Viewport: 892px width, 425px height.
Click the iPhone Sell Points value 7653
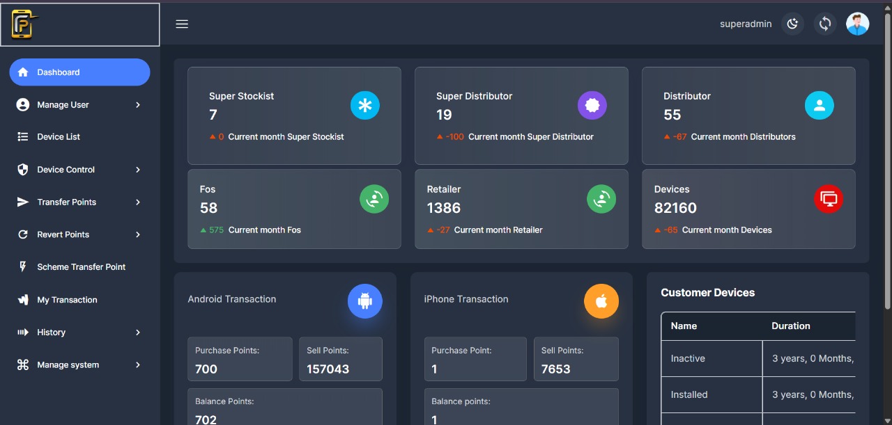556,369
